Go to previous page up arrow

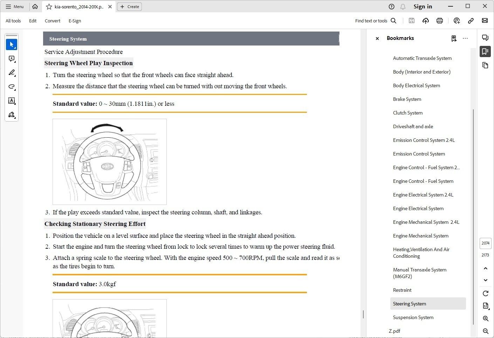(486, 268)
